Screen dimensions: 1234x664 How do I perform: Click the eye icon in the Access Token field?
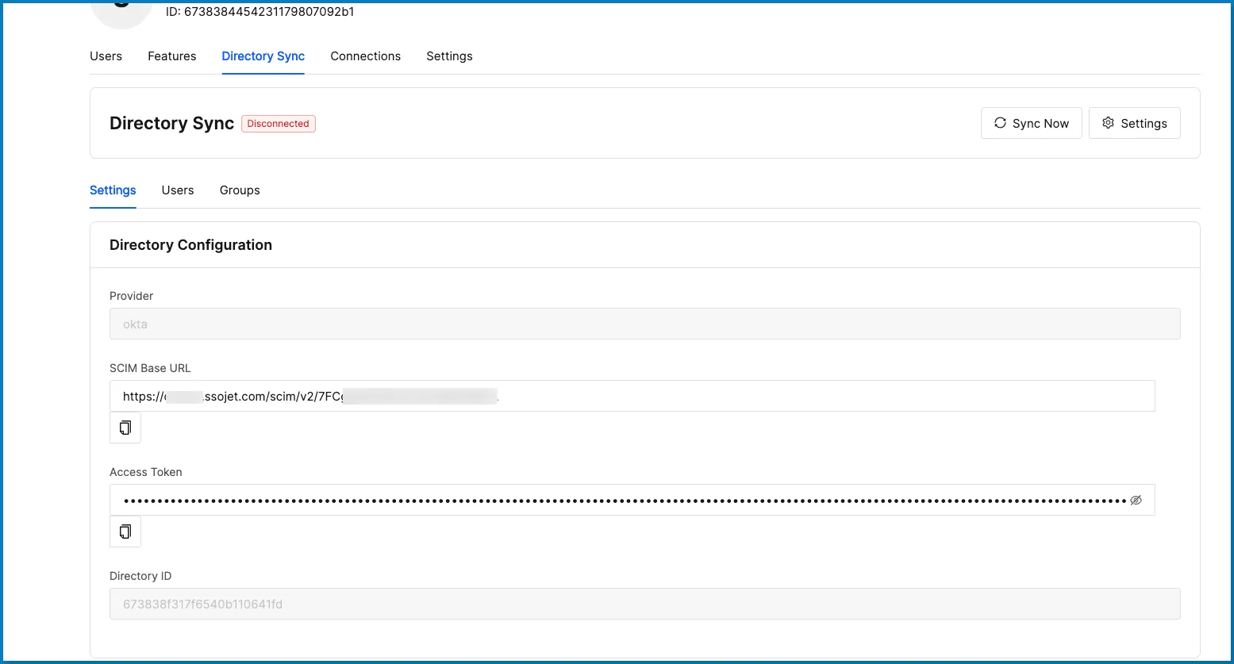1136,499
